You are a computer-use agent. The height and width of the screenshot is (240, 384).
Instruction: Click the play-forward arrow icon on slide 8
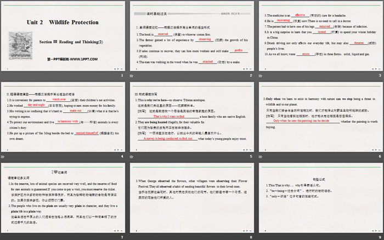pyautogui.click(x=247, y=231)
